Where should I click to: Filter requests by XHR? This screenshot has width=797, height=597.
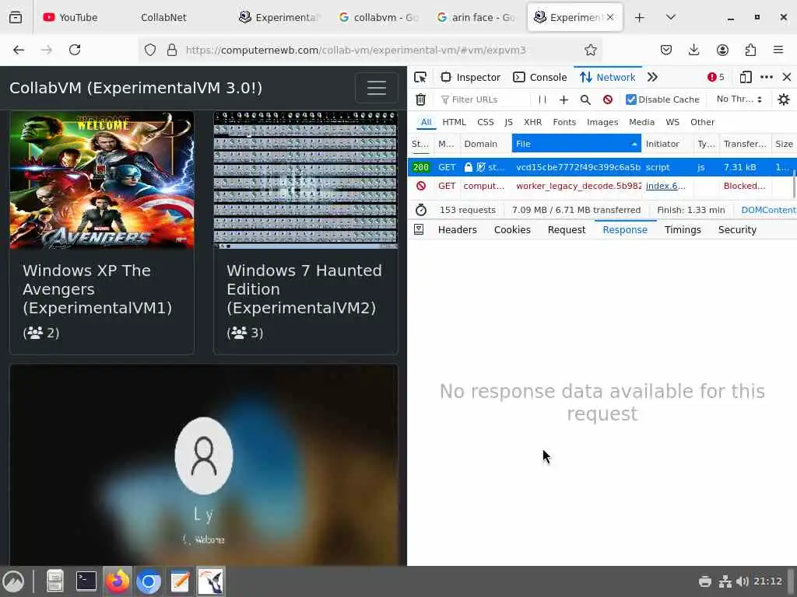(x=532, y=122)
